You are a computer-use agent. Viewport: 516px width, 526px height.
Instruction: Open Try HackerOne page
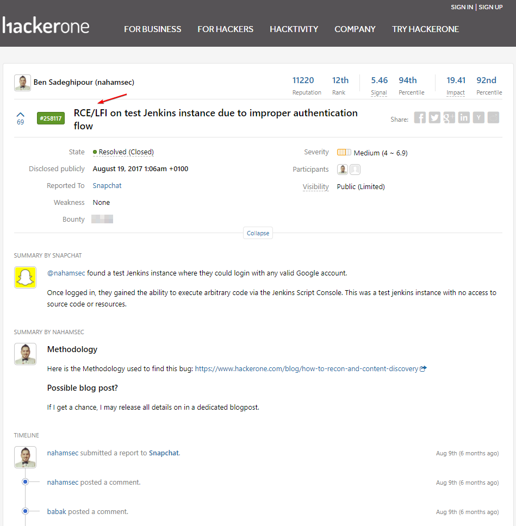tap(425, 29)
